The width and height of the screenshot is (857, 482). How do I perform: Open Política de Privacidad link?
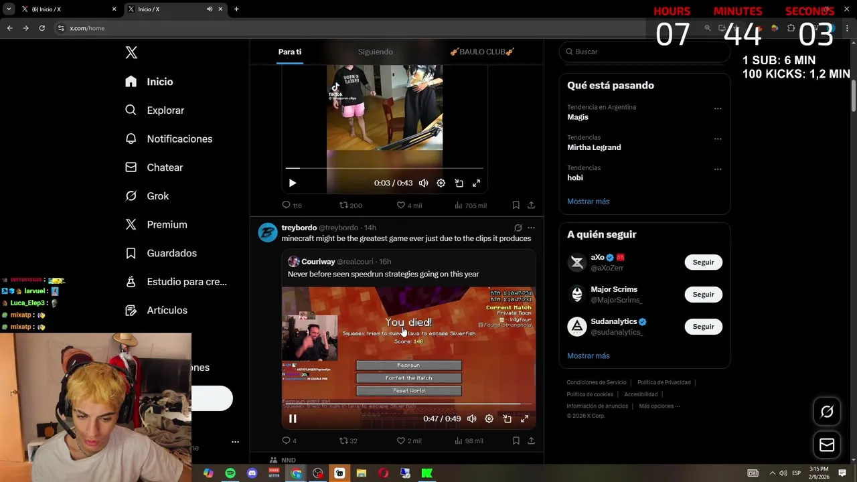click(664, 382)
